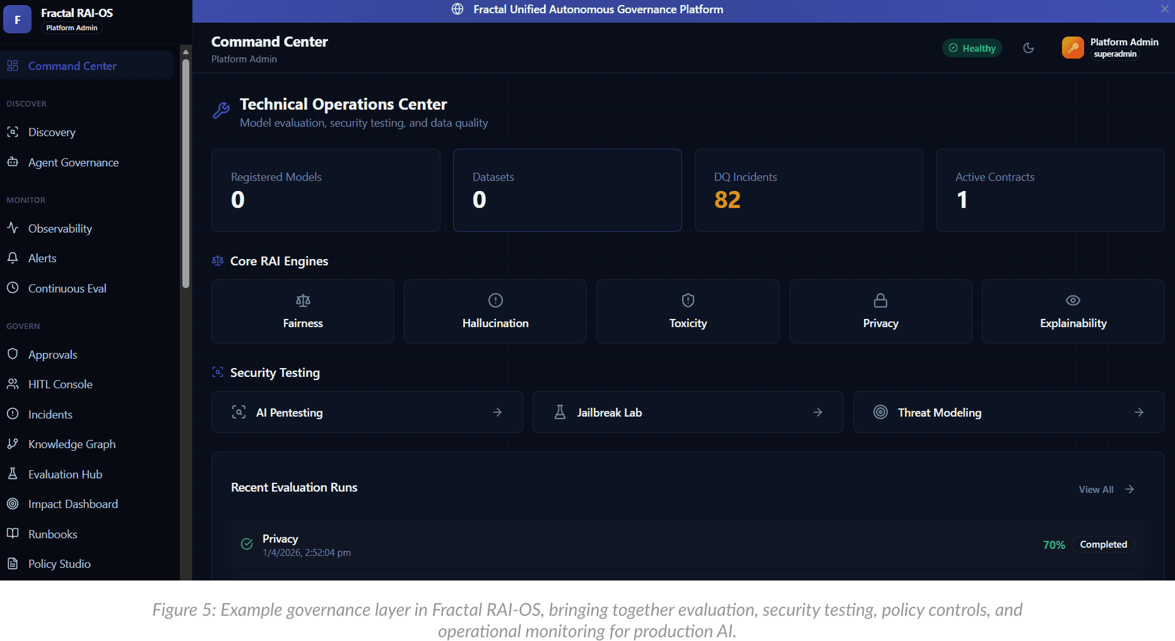Screen dimensions: 1175x641
Task: Click the Healthy status badge
Action: coord(972,48)
